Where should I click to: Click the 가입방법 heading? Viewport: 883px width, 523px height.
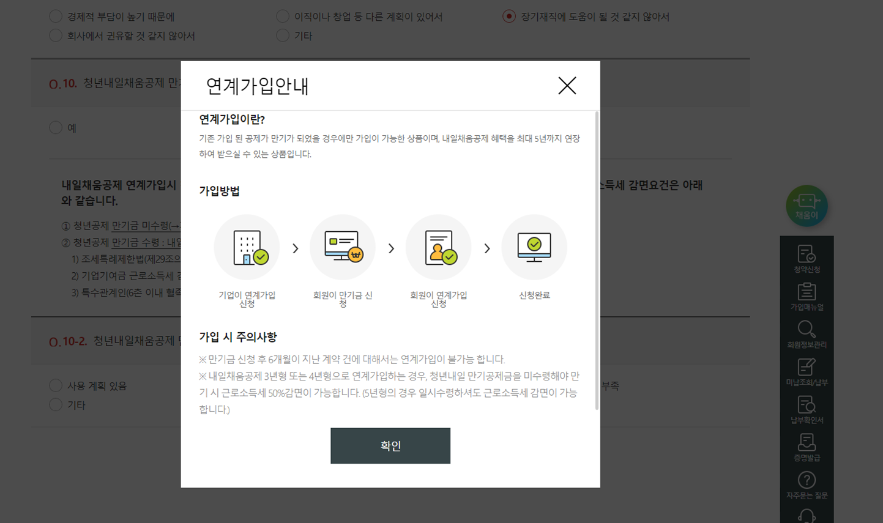pos(219,191)
